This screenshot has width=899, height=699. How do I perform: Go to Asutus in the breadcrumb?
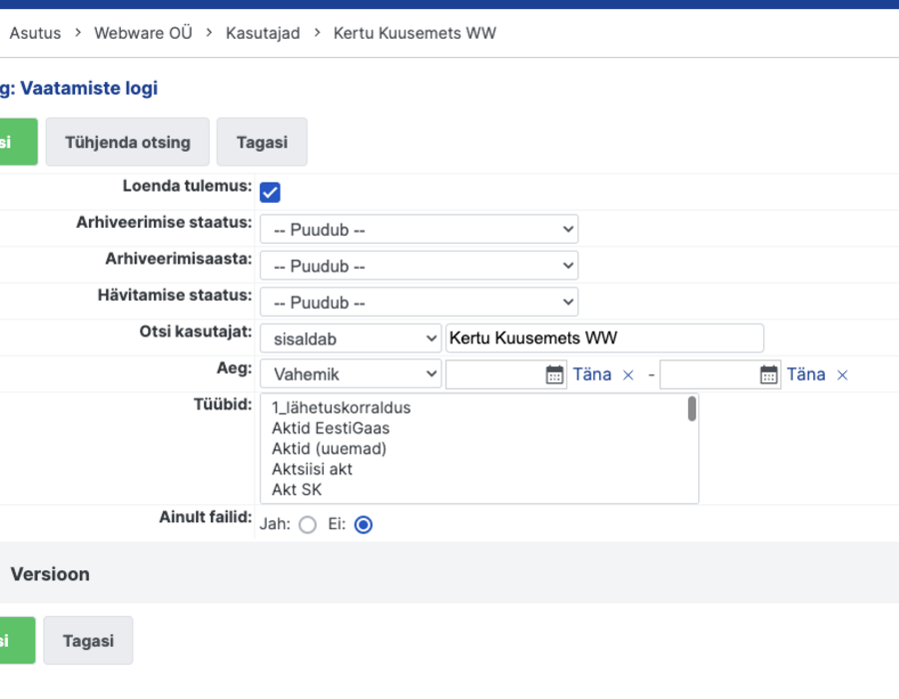tap(35, 33)
